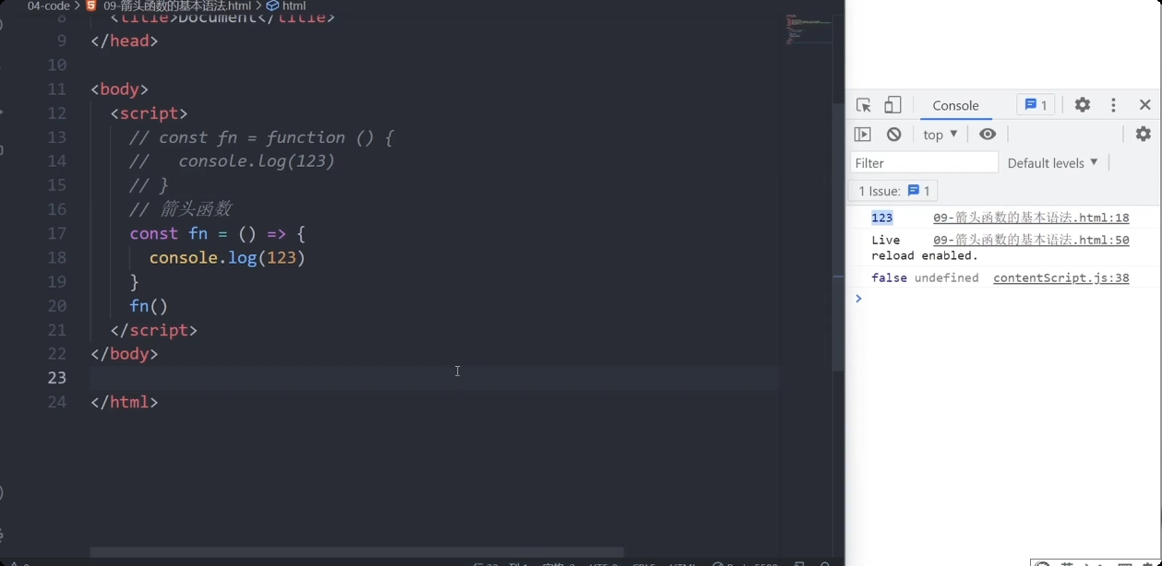1162x566 pixels.
Task: Open source link 09-箭头函数的基本语法.html:18
Action: pos(1031,218)
